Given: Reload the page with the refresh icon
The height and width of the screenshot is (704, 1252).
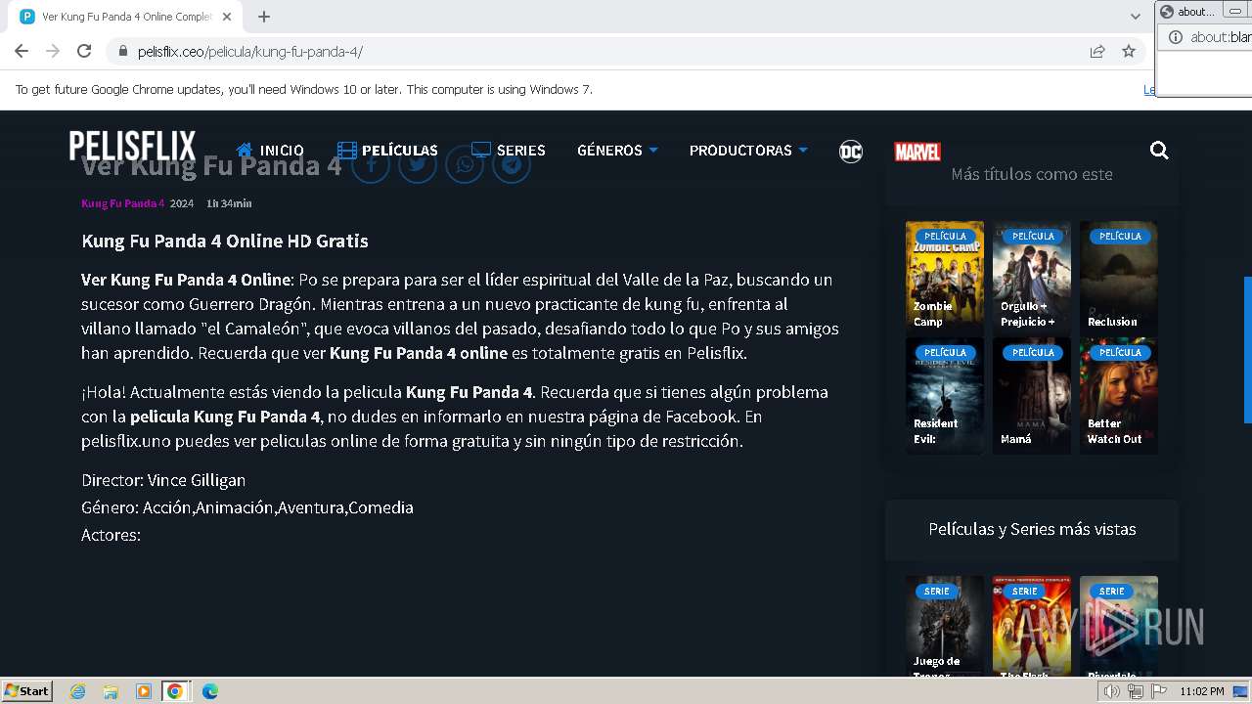Looking at the screenshot, I should (84, 51).
